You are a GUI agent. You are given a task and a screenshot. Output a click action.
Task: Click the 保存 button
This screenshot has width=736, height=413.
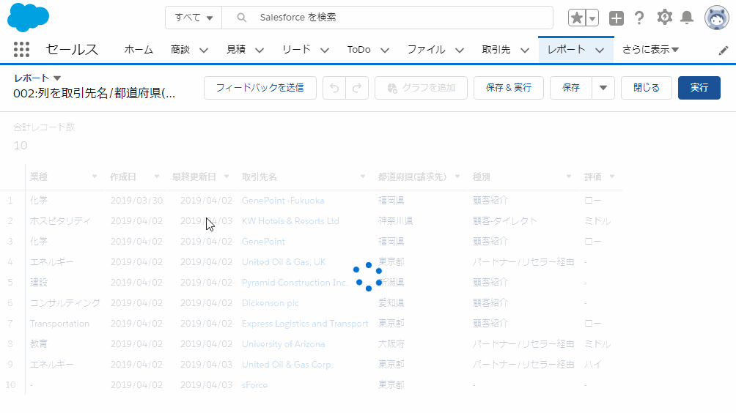571,88
